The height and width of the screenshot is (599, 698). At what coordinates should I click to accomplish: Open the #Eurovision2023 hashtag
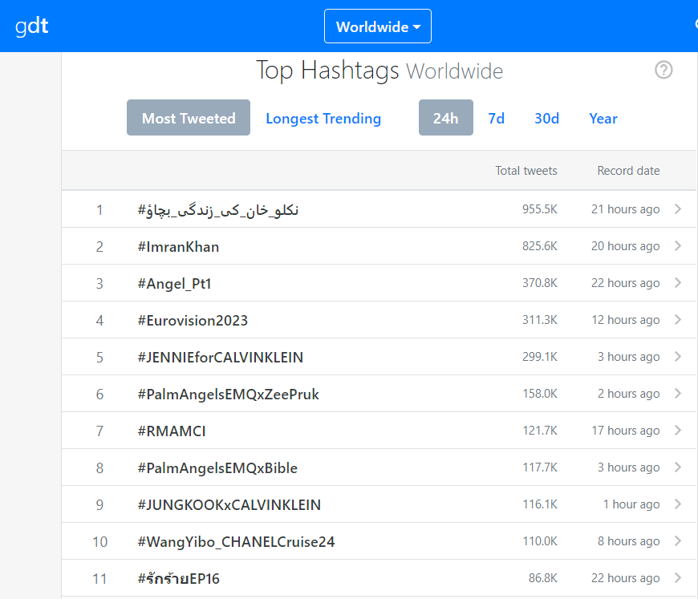[193, 321]
